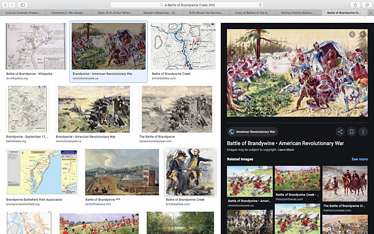Switch to Reader's Response tab
374x234 pixels.
point(161,13)
